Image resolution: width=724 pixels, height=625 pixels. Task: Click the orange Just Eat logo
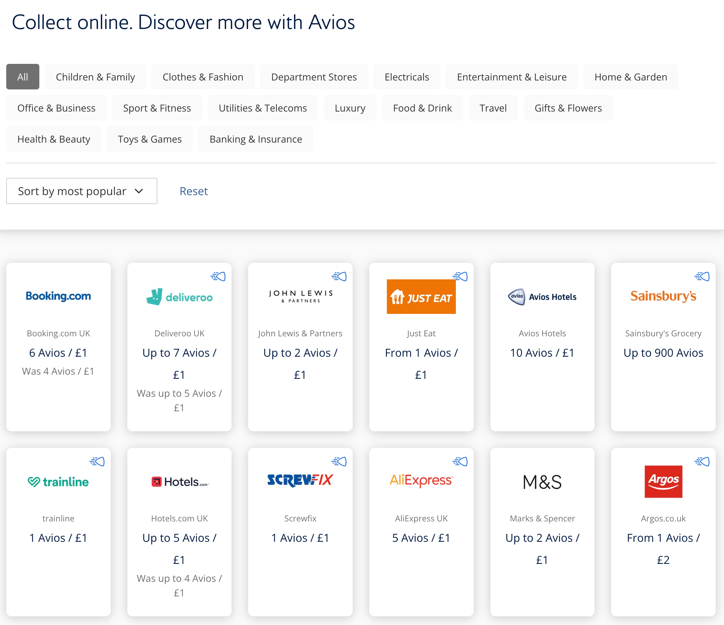[421, 296]
